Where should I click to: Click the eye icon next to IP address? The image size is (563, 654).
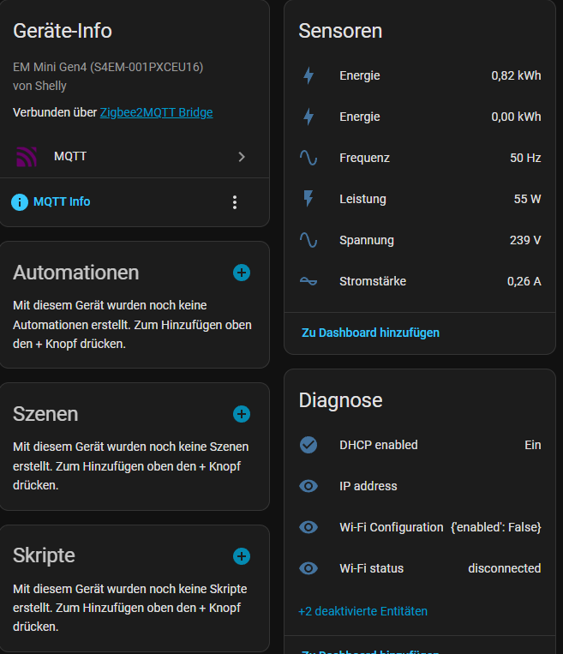(x=308, y=486)
